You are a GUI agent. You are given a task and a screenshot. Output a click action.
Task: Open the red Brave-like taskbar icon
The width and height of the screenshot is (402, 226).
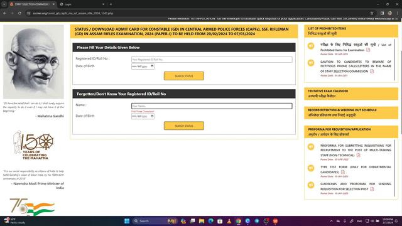275,221
